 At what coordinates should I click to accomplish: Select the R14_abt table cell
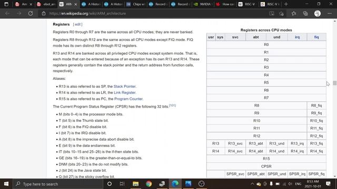tap(256, 151)
